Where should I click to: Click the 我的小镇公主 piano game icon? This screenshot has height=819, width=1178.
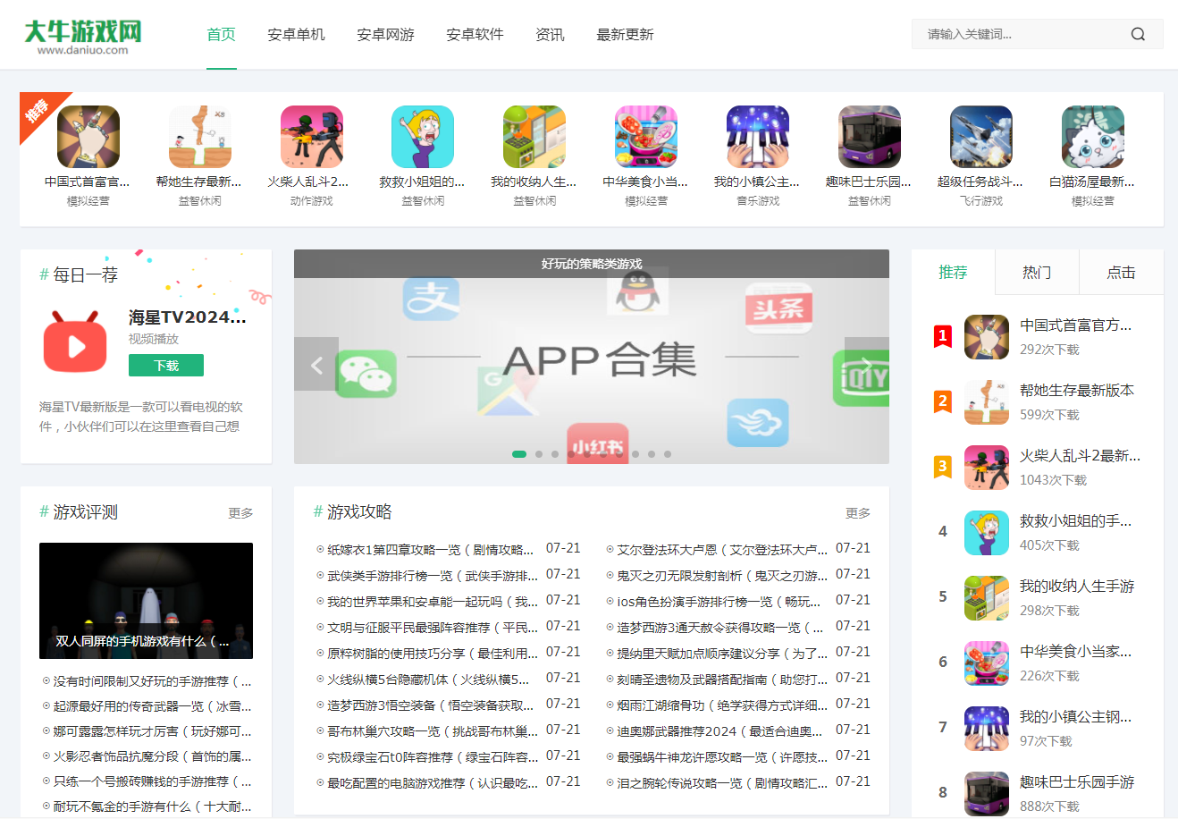(x=758, y=136)
